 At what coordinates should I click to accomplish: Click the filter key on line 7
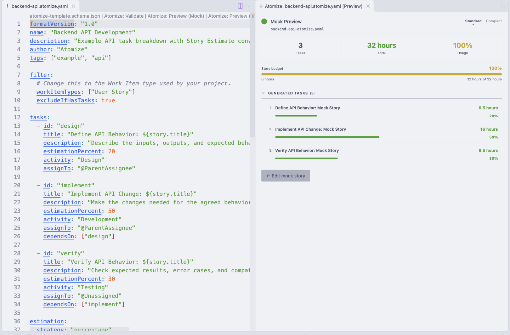tap(40, 75)
